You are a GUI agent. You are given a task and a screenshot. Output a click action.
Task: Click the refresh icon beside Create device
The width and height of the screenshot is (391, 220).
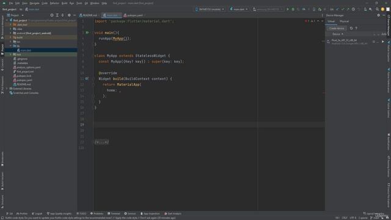[x=351, y=28]
